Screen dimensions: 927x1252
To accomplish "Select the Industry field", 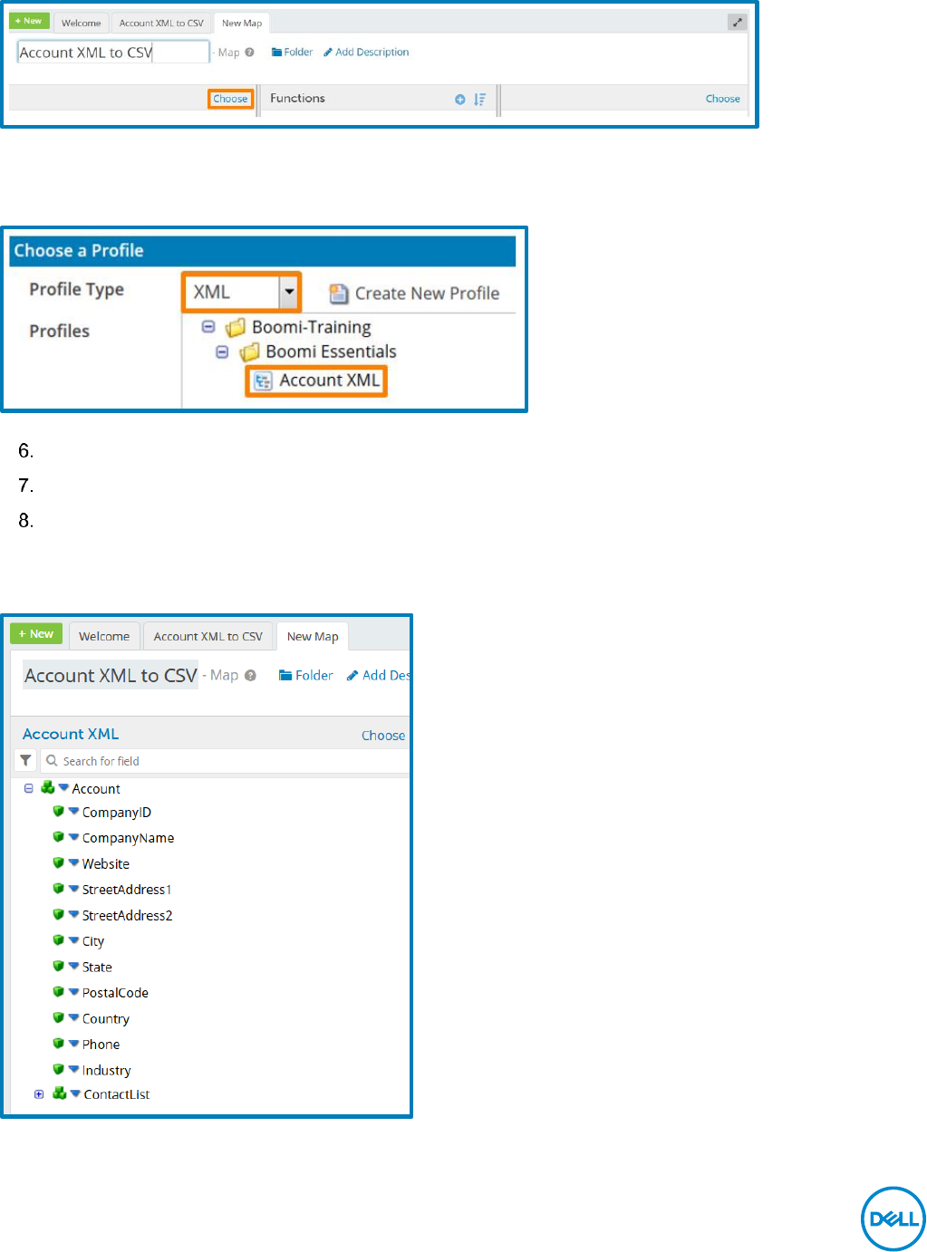I will 107,1071.
